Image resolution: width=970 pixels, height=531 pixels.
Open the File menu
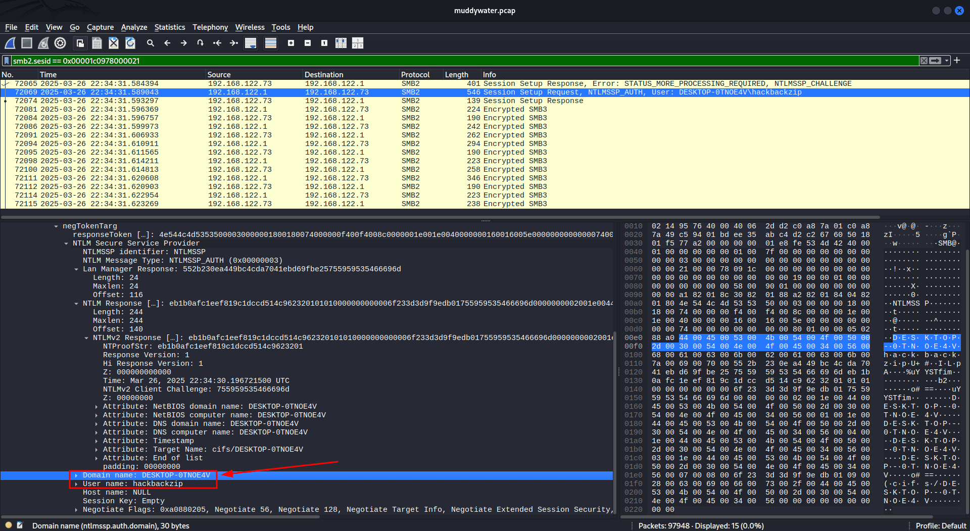coord(11,27)
